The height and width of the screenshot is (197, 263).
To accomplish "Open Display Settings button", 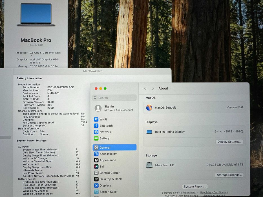I will click(229, 142).
